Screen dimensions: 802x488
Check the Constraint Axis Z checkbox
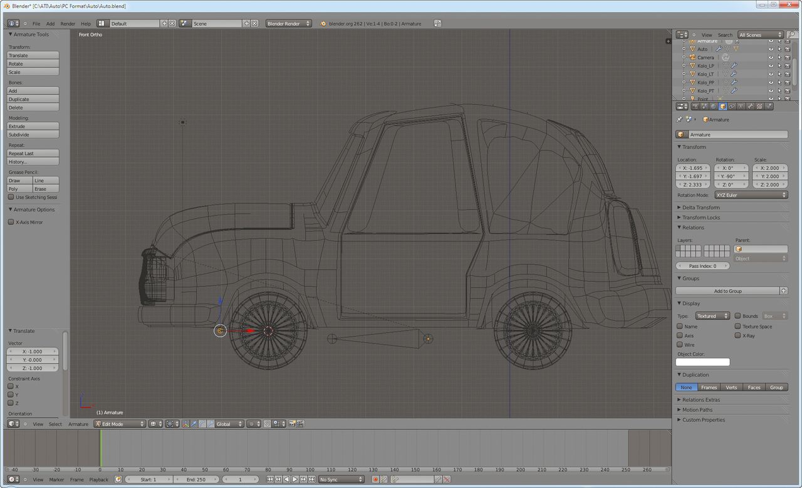pyautogui.click(x=11, y=403)
